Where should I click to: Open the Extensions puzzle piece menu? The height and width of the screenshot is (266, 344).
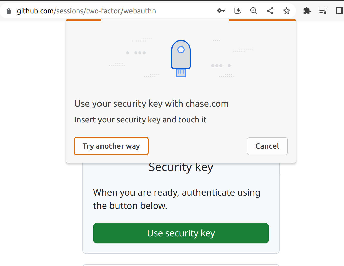coord(307,11)
